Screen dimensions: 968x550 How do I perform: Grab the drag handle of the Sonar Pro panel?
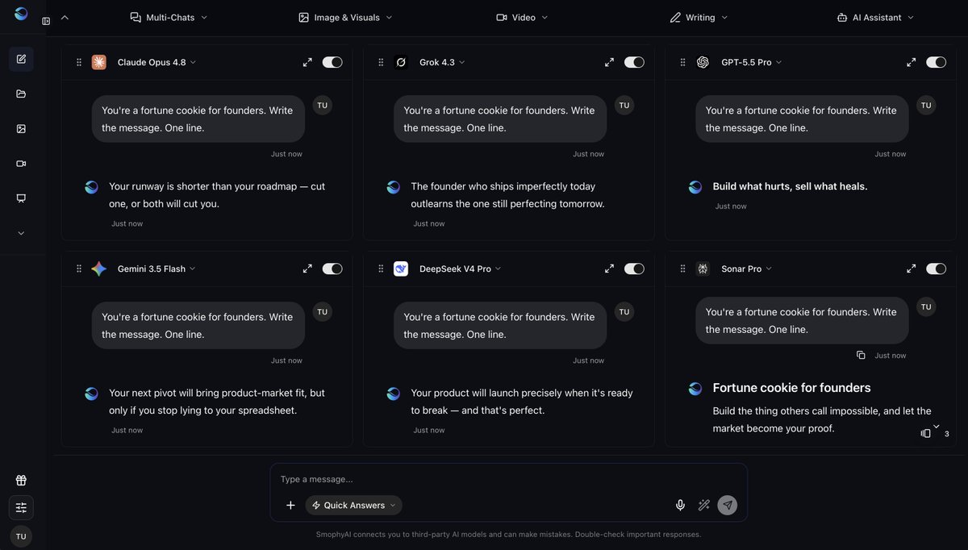(682, 269)
